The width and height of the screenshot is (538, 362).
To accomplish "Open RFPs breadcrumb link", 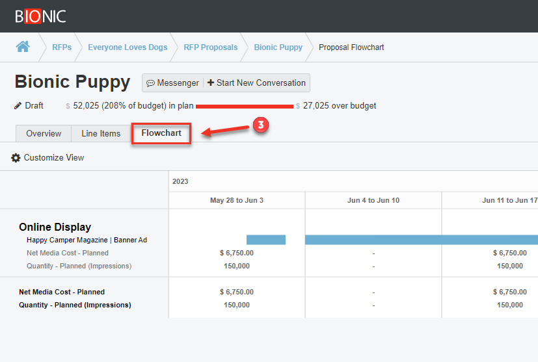I will tap(62, 47).
